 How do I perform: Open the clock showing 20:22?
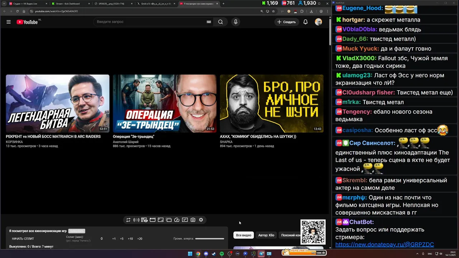(x=450, y=253)
